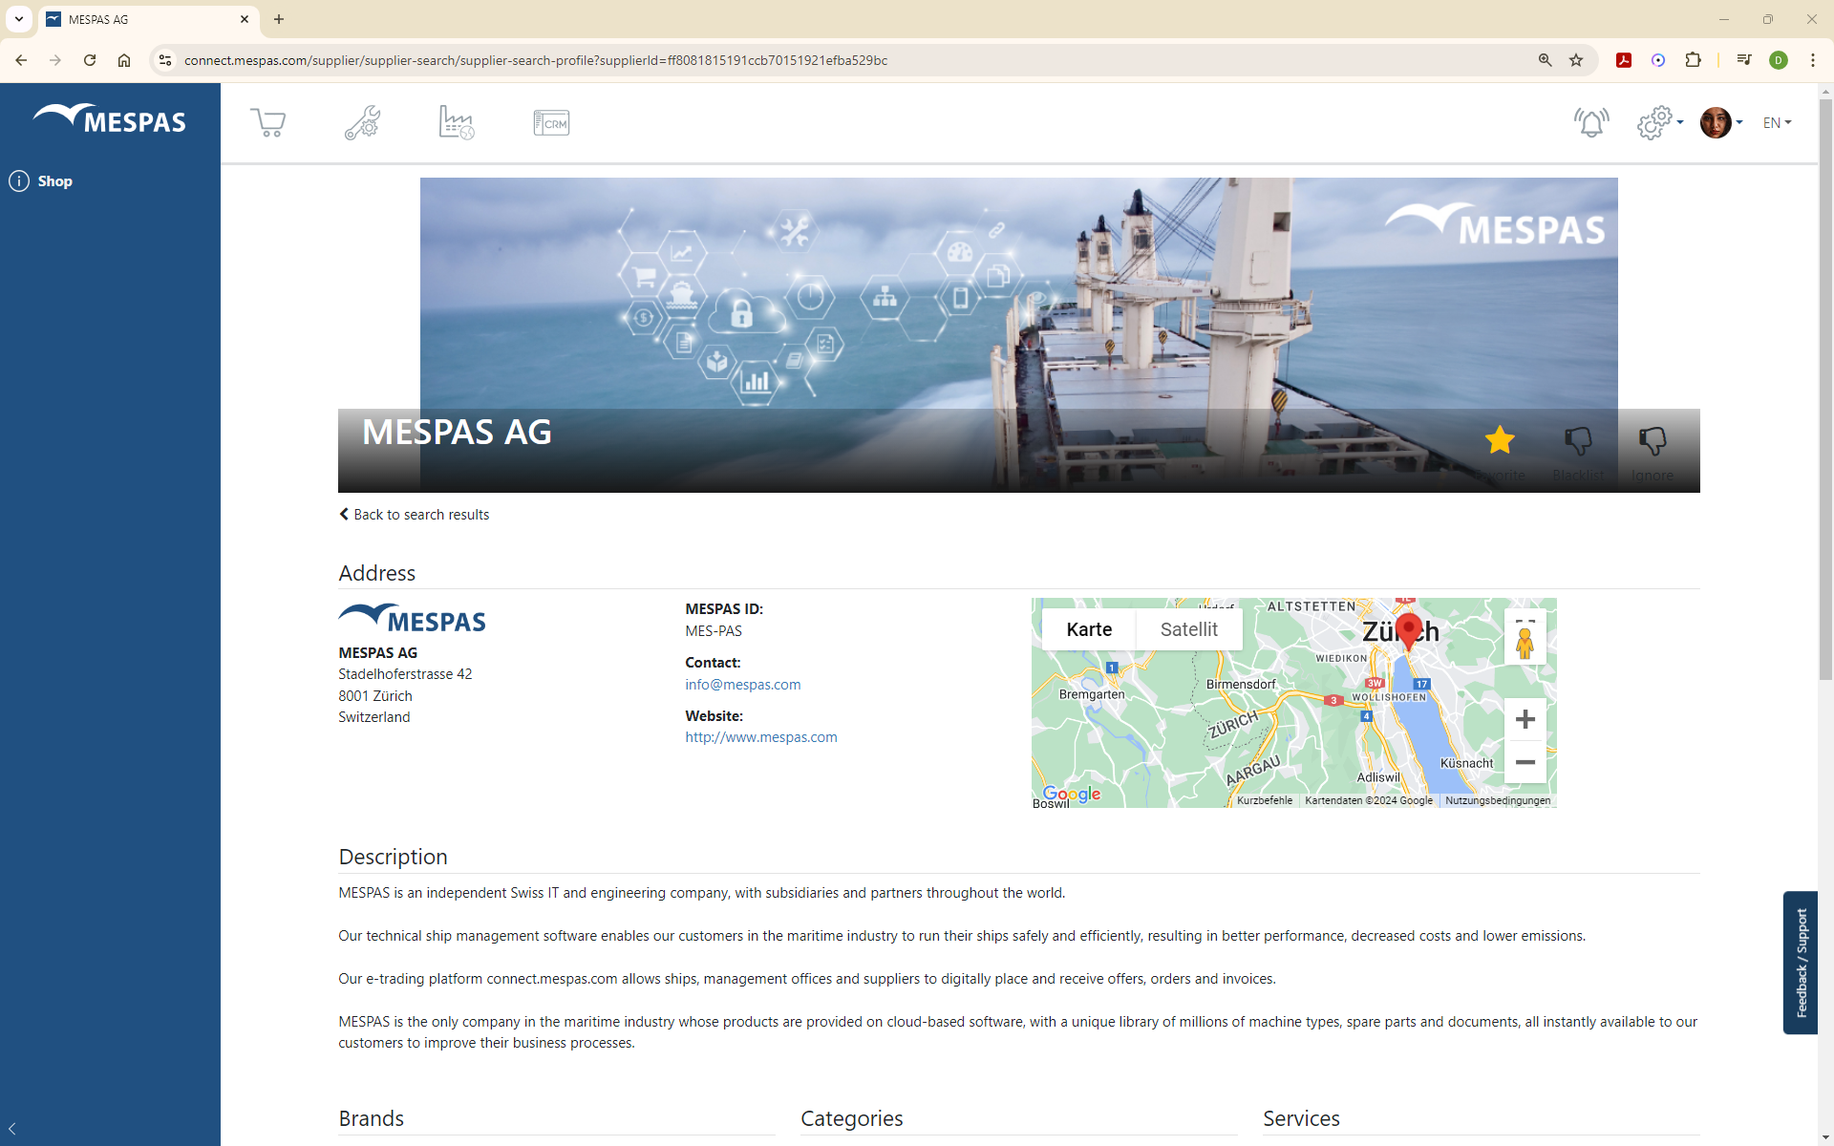Open the Chrome three-dot menu

[1813, 60]
